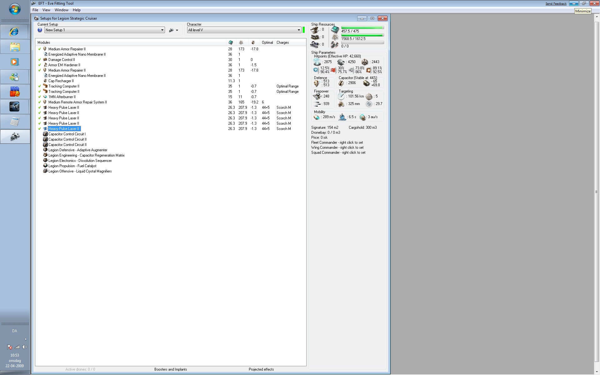Click the 1MN Afterburner II module icon

click(45, 97)
